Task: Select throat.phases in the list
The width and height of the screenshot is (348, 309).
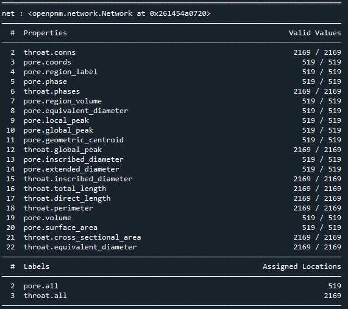Action: [x=52, y=91]
